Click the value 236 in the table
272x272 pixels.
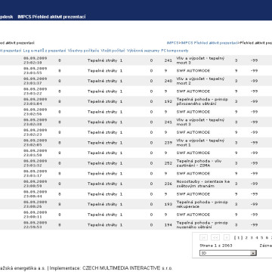(x=168, y=184)
